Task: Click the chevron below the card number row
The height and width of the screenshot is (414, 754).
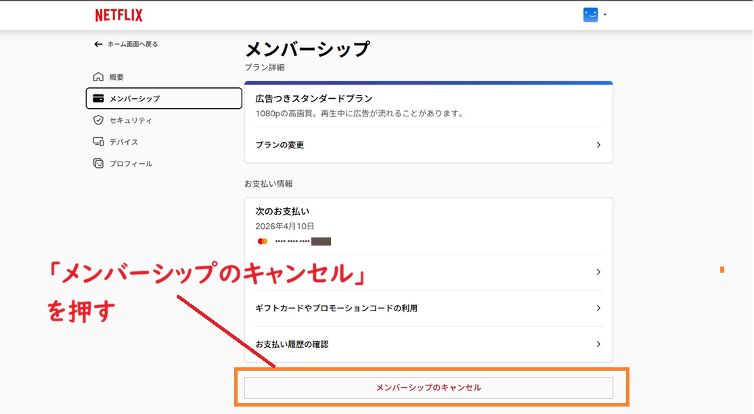Action: (x=598, y=272)
